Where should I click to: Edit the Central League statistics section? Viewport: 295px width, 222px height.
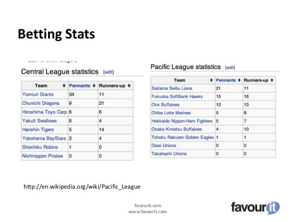click(108, 72)
